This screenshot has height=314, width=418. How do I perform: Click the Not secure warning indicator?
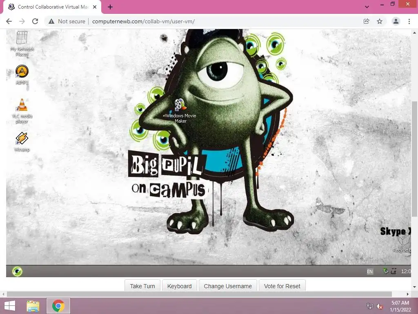point(67,21)
